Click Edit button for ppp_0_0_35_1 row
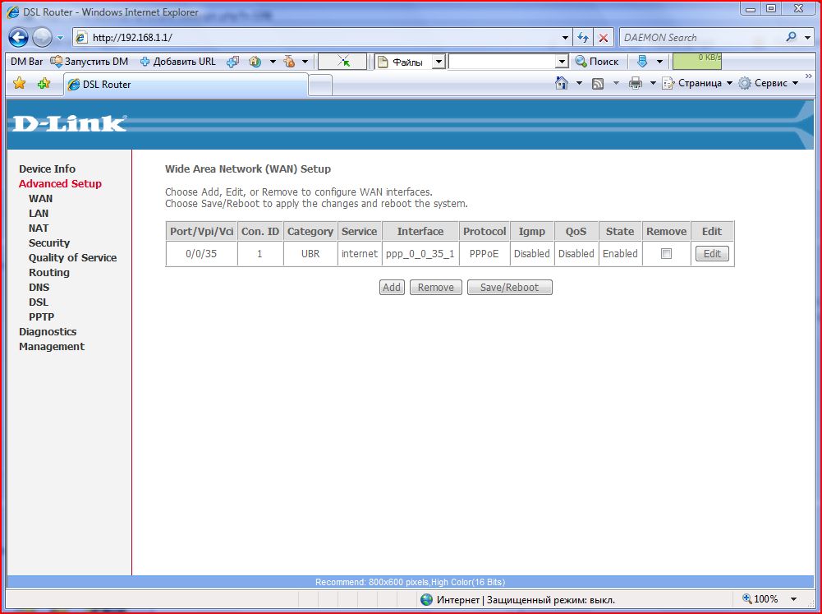 712,253
